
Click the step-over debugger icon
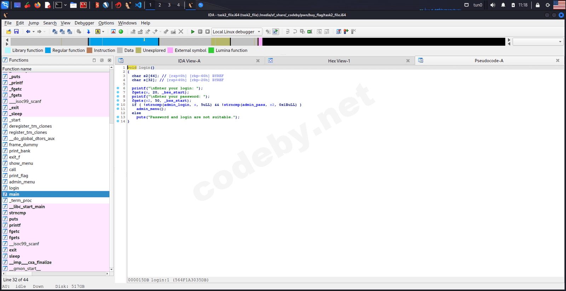295,31
